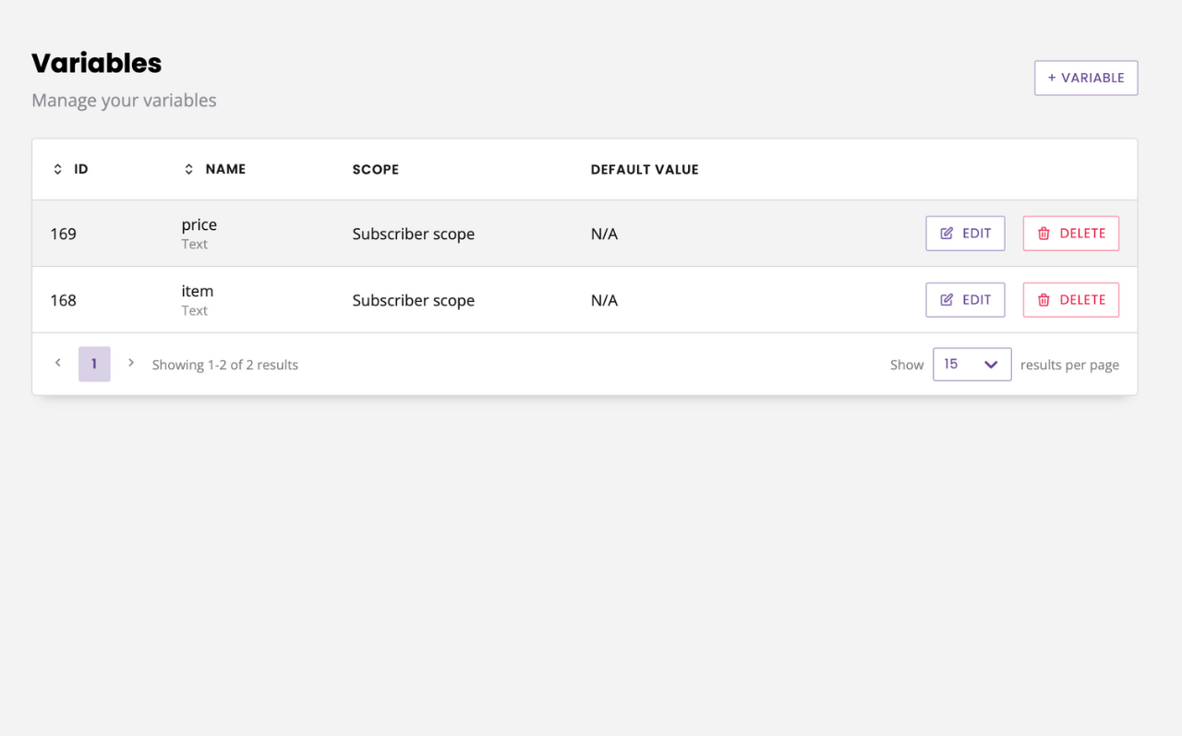Click the DEFAULT VALUE column header

pyautogui.click(x=644, y=170)
